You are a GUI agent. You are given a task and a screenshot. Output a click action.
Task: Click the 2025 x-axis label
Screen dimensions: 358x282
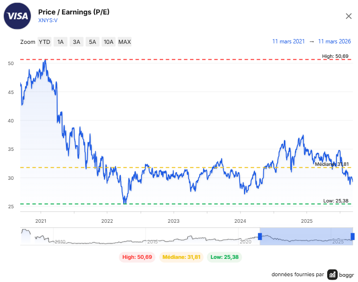point(307,221)
